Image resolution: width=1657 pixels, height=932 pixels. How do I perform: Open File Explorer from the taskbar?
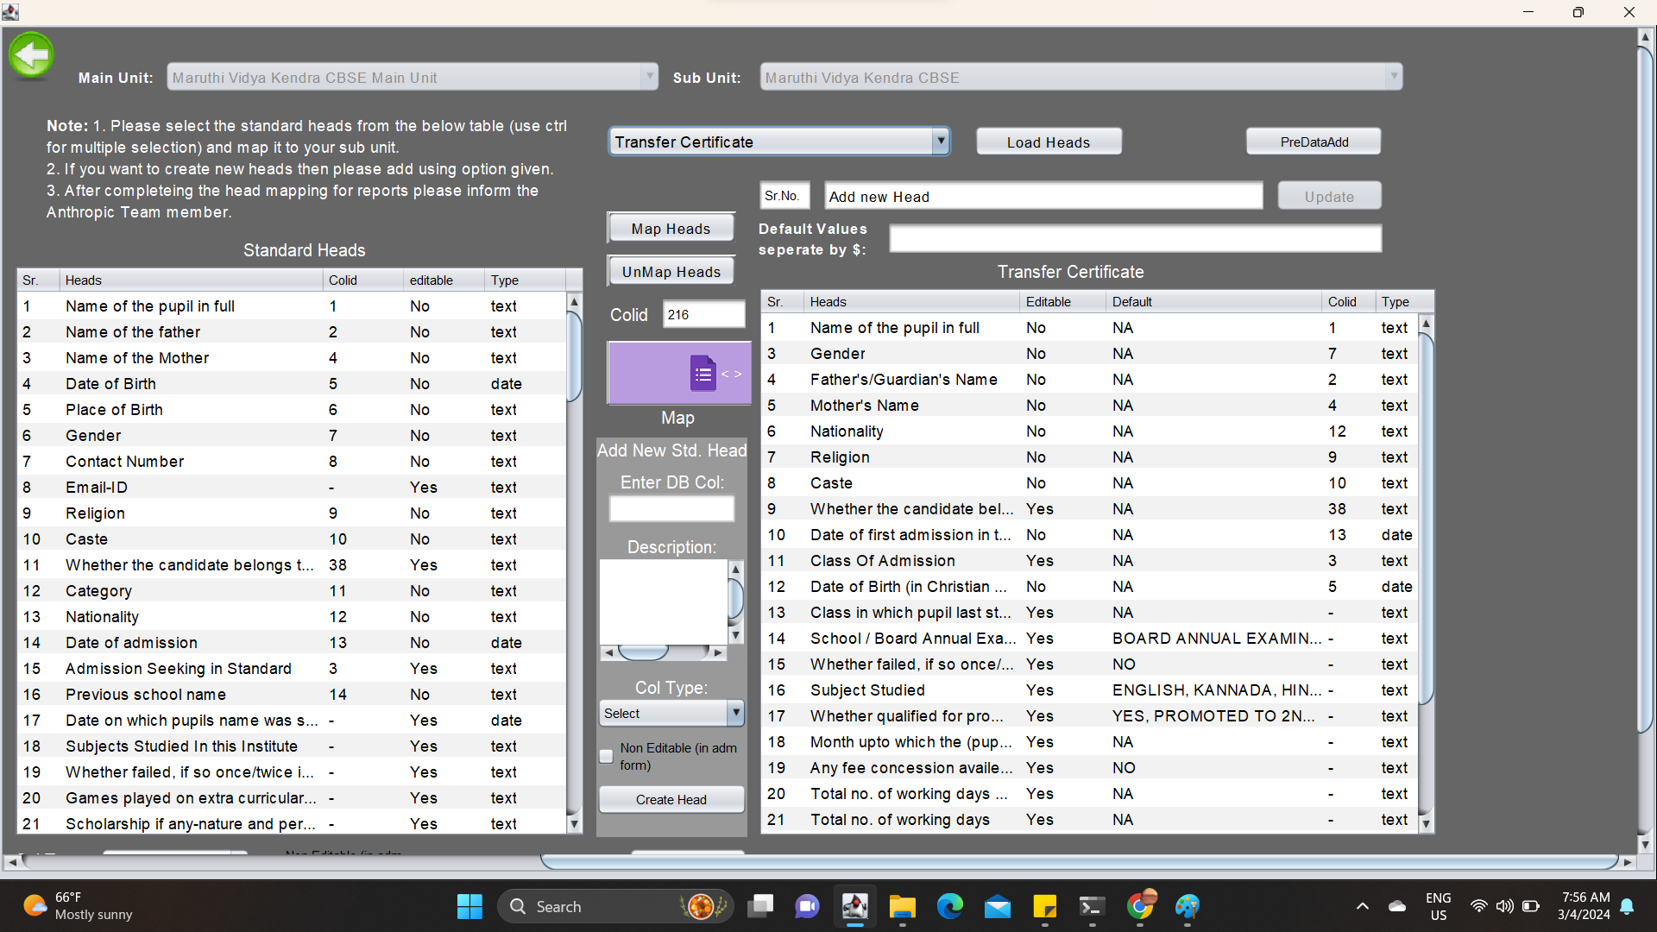pos(902,906)
